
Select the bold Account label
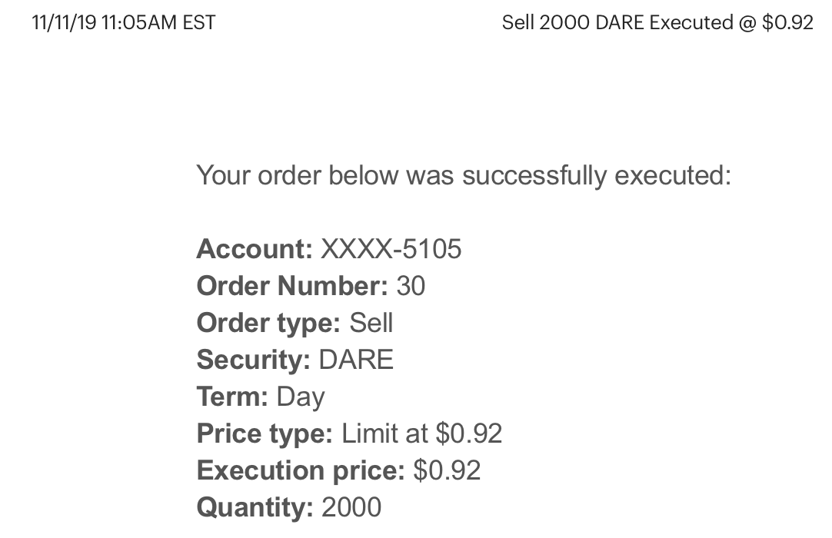point(254,249)
